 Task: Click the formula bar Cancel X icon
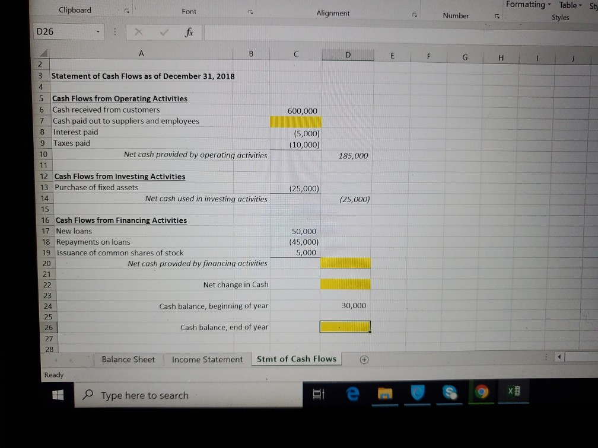coord(138,32)
